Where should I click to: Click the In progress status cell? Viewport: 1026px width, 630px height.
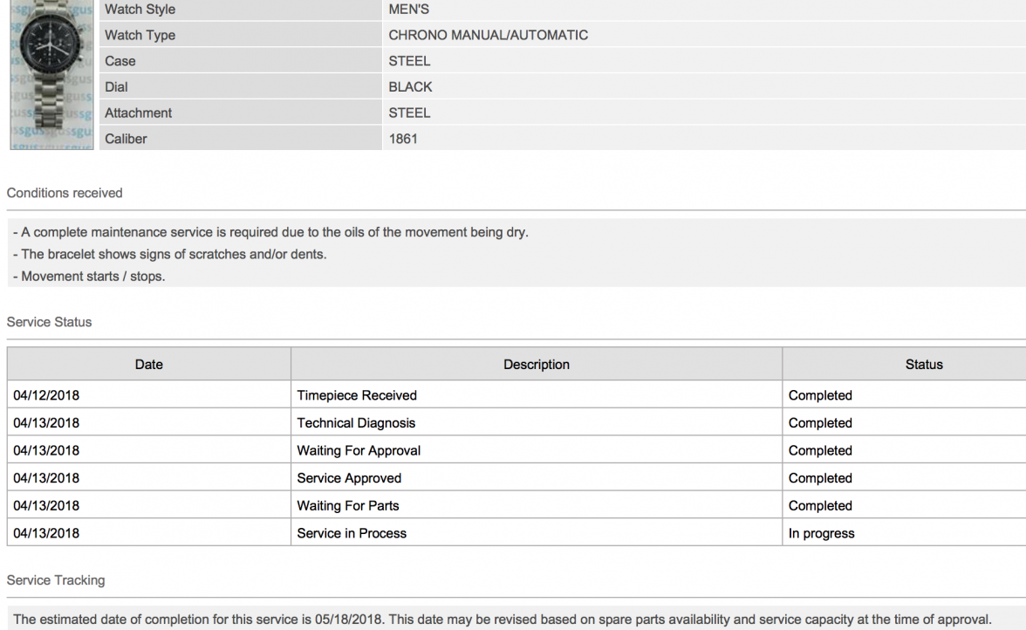821,533
